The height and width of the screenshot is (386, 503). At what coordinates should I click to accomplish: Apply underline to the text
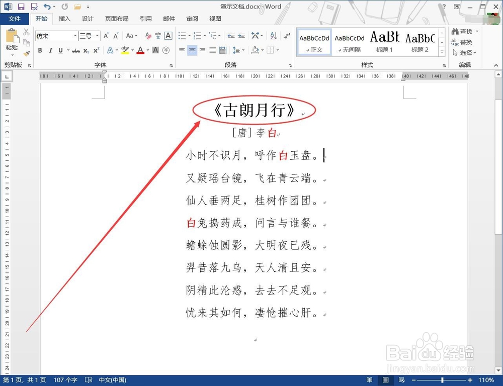click(x=60, y=50)
